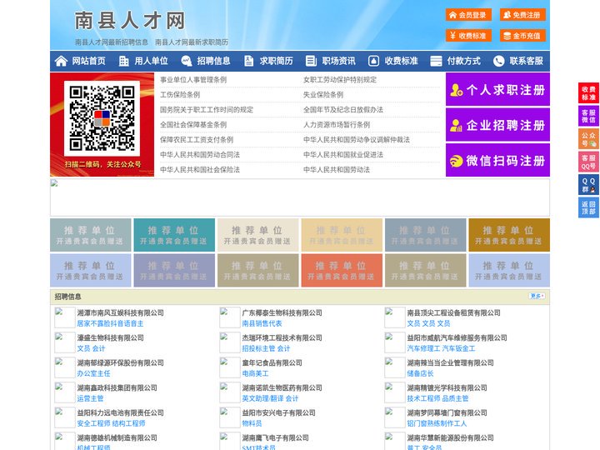600x450 pixels.
Task: Click the teal 推荐单位 tile
Action: [174, 235]
